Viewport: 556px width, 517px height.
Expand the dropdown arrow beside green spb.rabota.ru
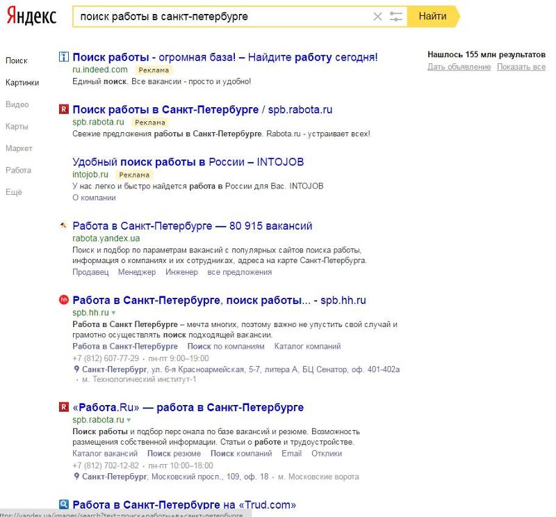point(129,420)
